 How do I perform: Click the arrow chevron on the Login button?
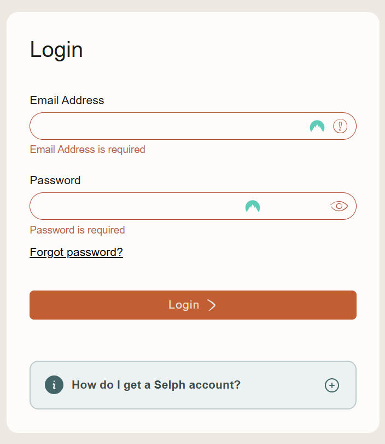212,305
